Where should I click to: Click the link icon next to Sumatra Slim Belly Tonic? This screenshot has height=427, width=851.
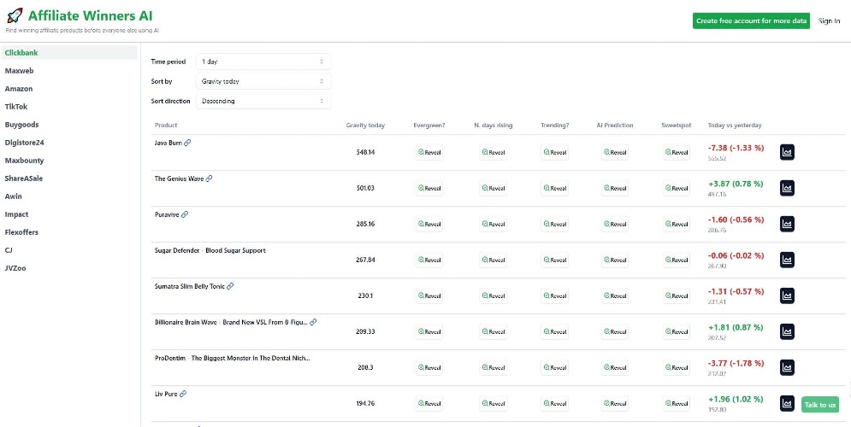230,286
